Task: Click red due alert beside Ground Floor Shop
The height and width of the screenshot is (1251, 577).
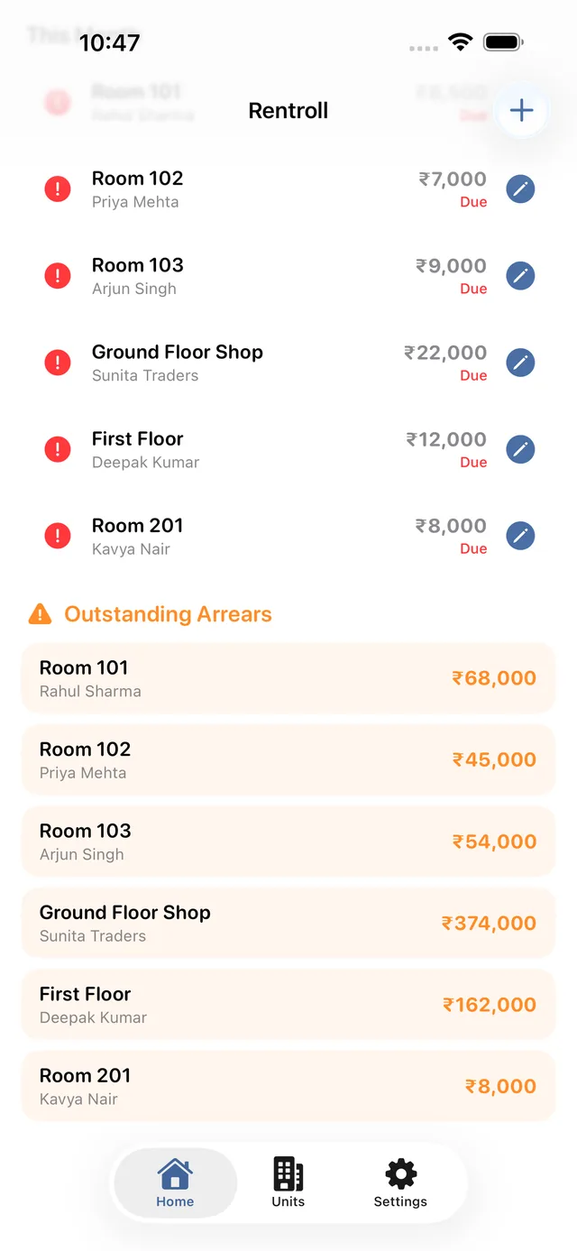Action: (58, 363)
